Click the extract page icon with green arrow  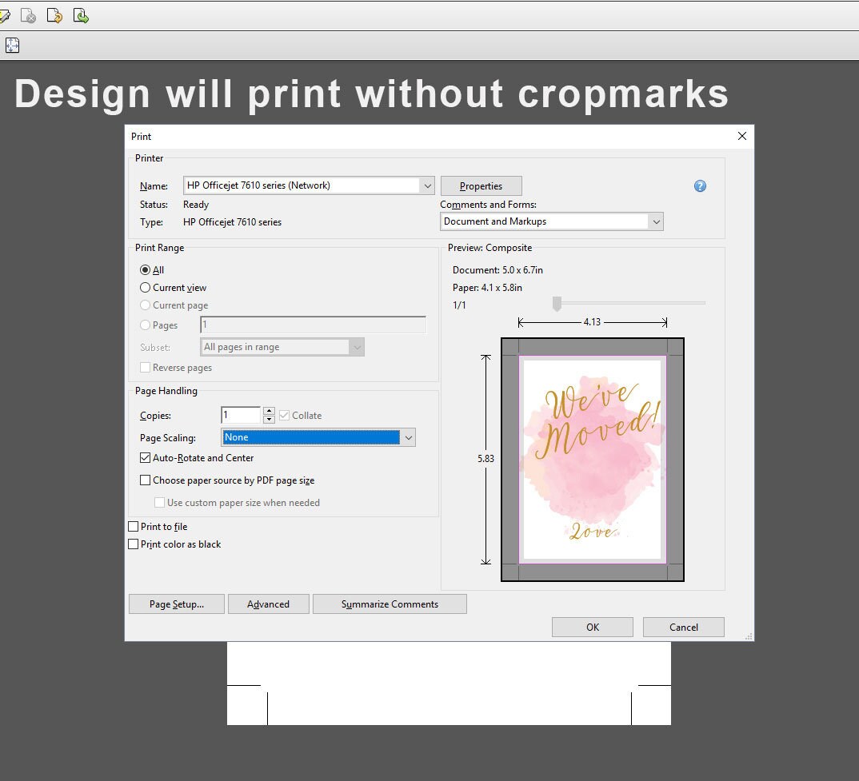point(81,16)
